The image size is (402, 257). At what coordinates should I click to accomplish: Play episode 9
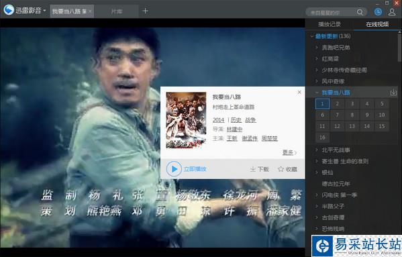(x=367, y=115)
